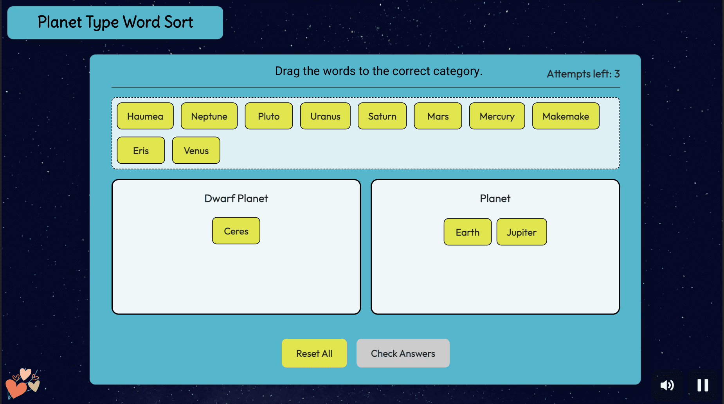Image resolution: width=724 pixels, height=404 pixels.
Task: Select the Uranus word tile
Action: [x=325, y=116]
